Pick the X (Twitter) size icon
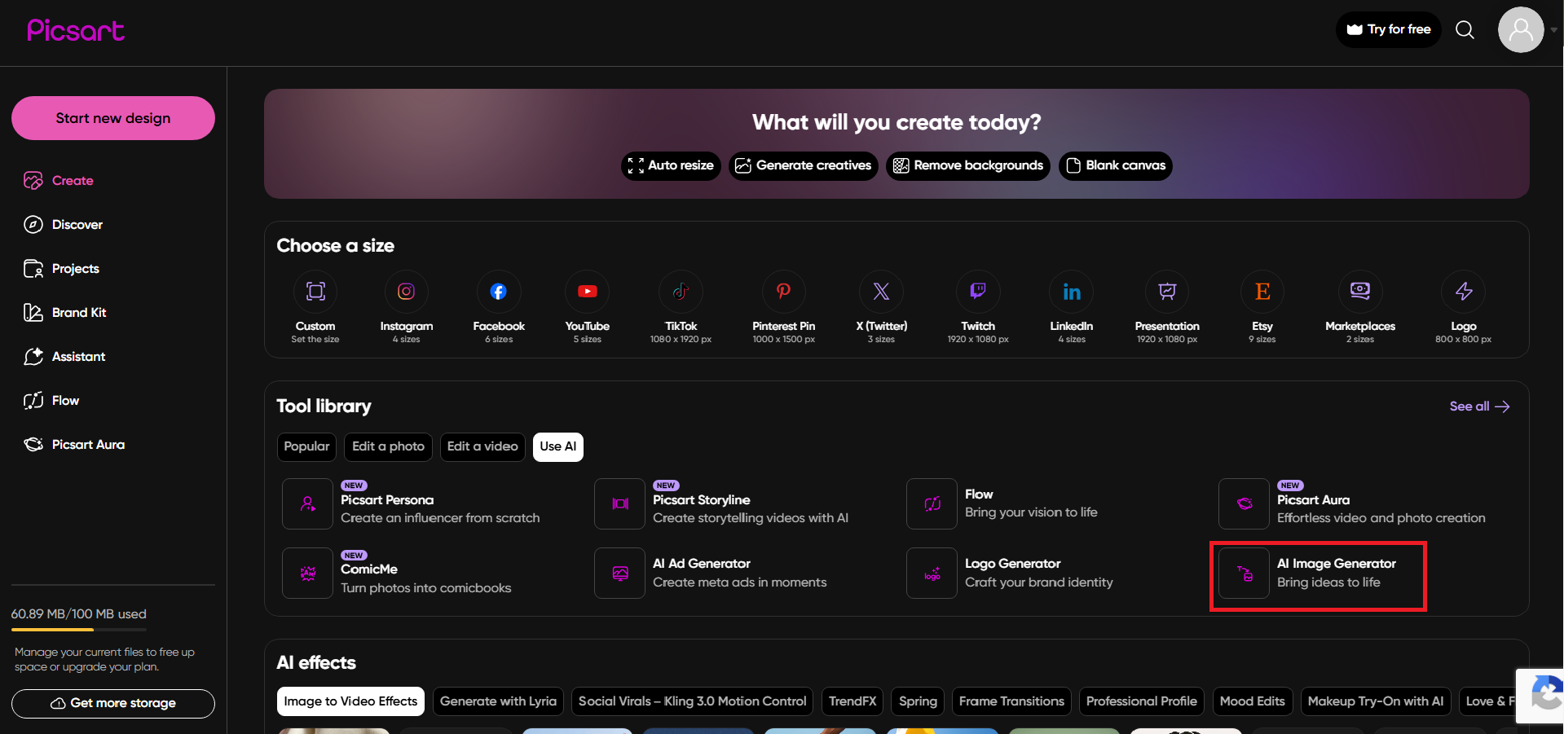The image size is (1564, 734). (x=881, y=292)
